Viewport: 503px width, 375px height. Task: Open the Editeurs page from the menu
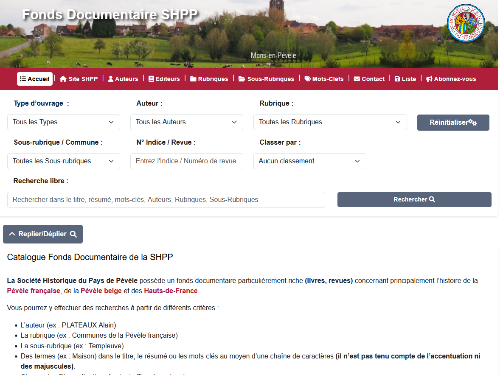(164, 78)
